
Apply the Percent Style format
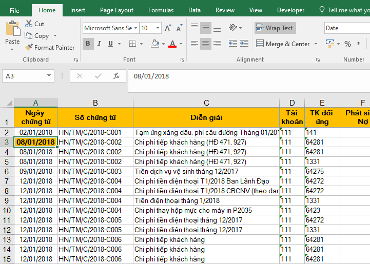347,44
